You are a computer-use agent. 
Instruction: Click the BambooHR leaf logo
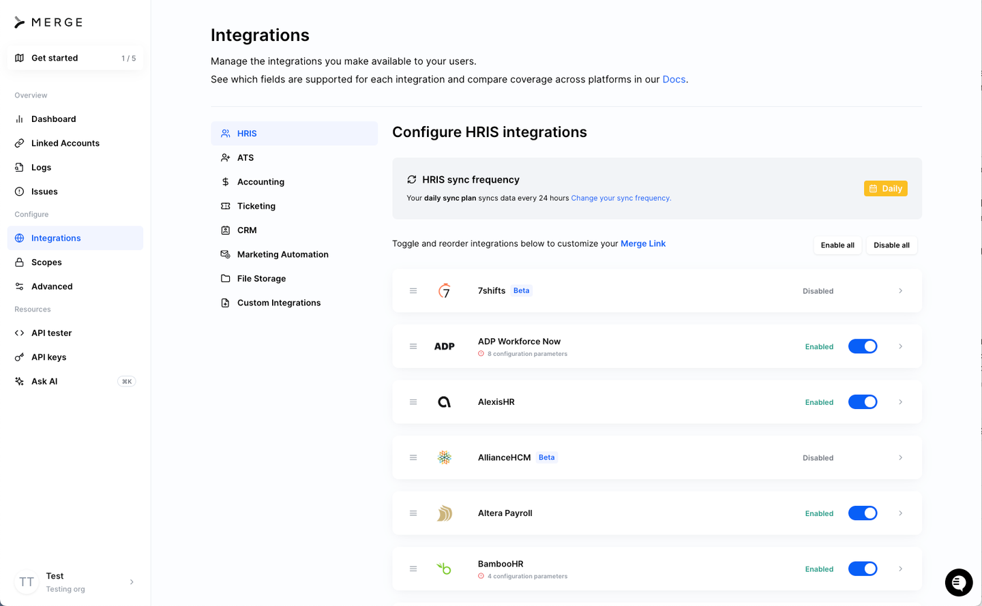click(444, 569)
